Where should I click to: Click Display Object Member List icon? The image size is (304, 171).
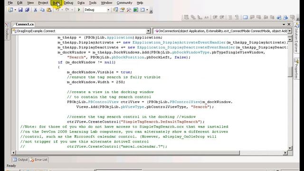tap(186, 17)
